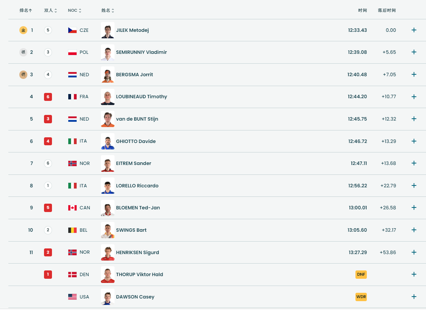Sort athletes by 姓名 column
The image size is (426, 311).
(x=108, y=11)
